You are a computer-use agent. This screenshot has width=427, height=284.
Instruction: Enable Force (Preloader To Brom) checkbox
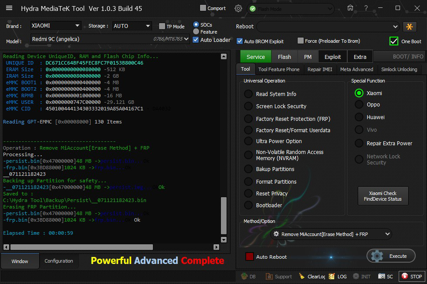click(x=301, y=41)
